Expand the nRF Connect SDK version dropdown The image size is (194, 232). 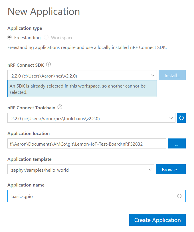point(82,76)
